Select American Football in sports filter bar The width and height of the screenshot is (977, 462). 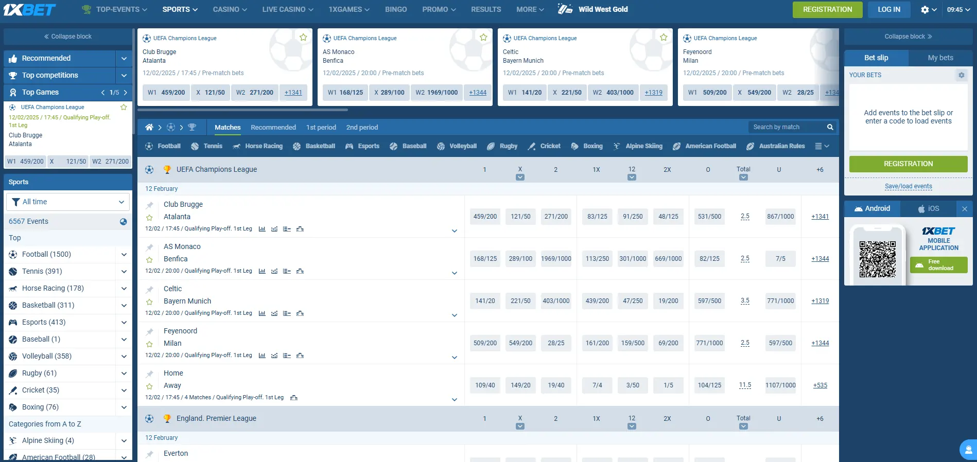[705, 146]
